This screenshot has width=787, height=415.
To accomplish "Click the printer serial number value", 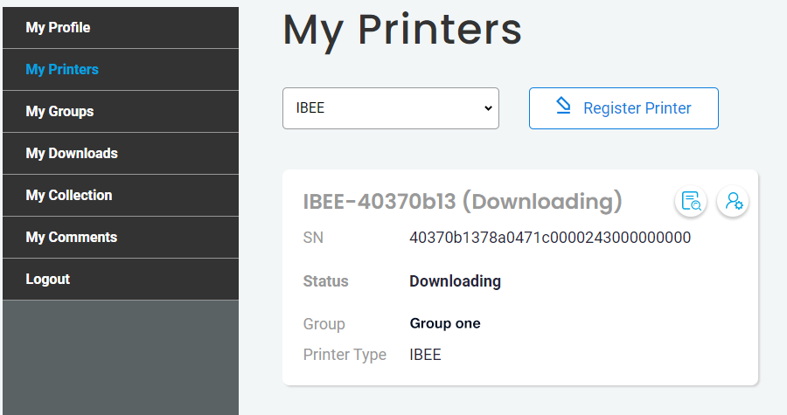I will (550, 238).
